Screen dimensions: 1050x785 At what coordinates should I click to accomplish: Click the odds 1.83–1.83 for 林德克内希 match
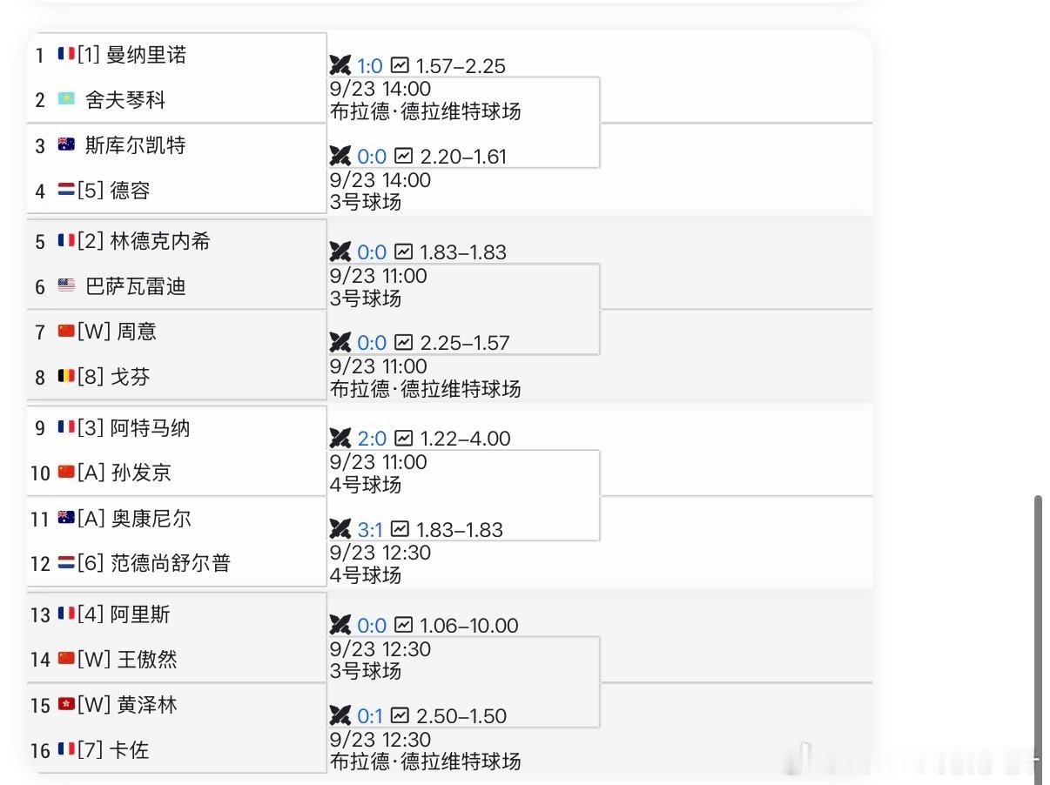(x=462, y=252)
